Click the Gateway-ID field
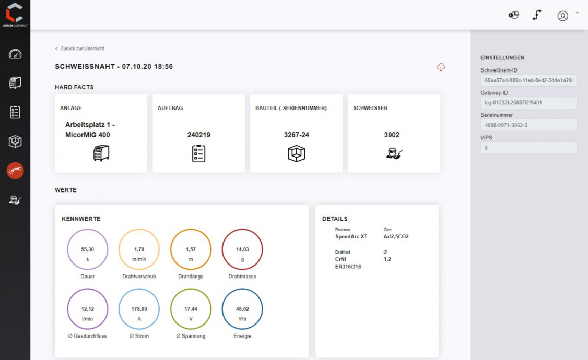The width and height of the screenshot is (588, 360). click(x=528, y=103)
